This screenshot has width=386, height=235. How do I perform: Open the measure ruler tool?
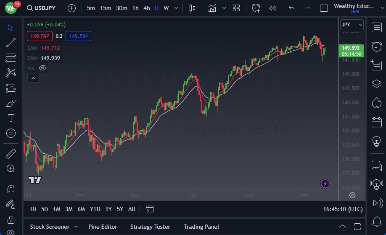[x=11, y=154]
